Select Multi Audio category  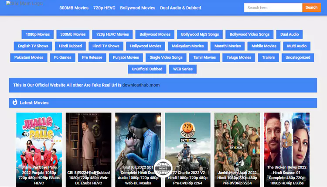click(297, 46)
